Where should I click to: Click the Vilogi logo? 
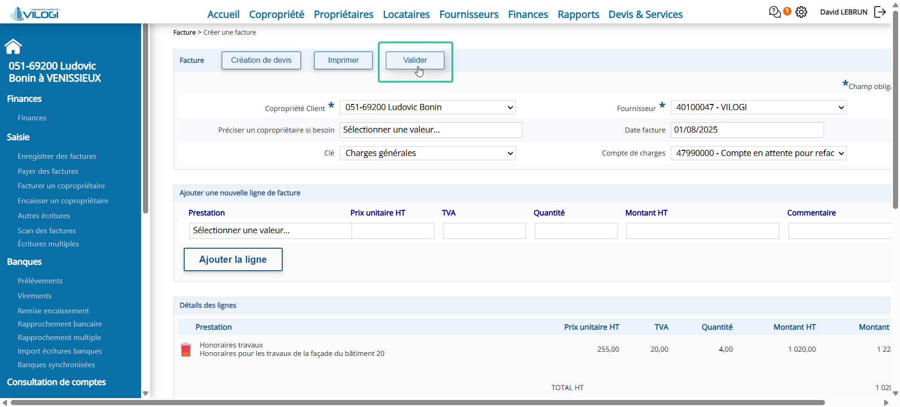(36, 14)
